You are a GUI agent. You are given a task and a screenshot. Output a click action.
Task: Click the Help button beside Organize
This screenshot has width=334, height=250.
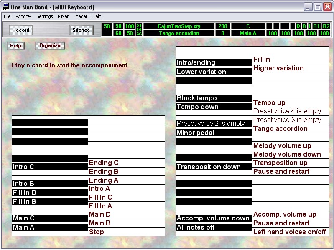(x=16, y=46)
